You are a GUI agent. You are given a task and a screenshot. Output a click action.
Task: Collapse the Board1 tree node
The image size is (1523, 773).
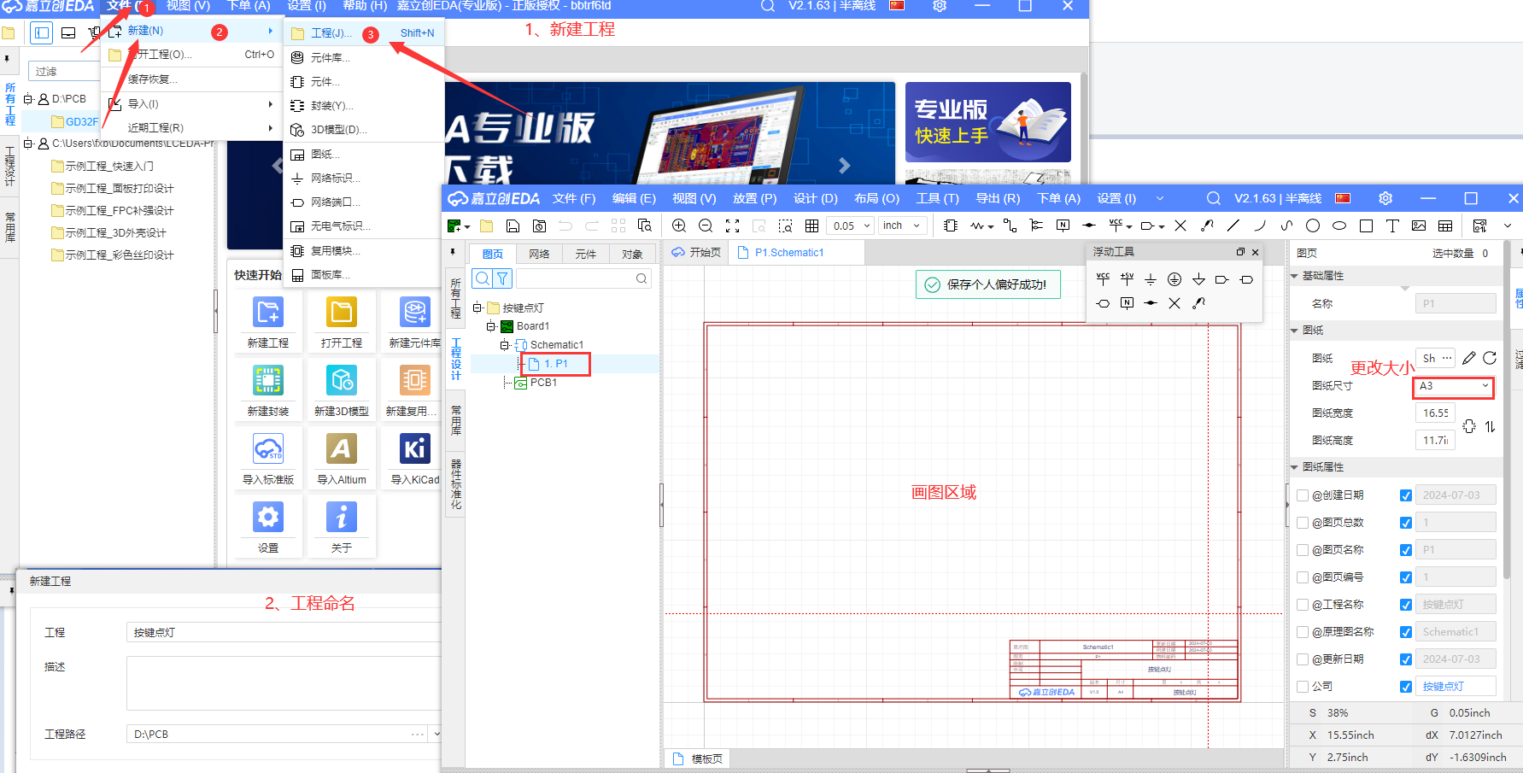tap(491, 326)
